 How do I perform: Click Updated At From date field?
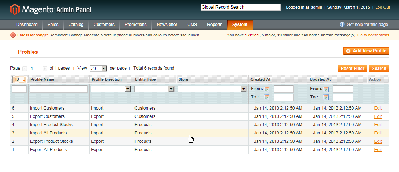click(x=343, y=89)
